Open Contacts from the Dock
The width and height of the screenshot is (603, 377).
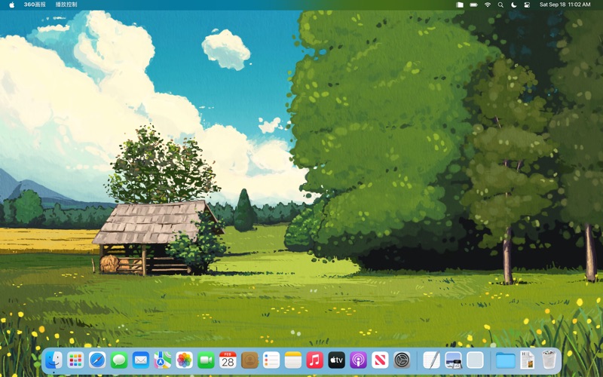point(249,360)
